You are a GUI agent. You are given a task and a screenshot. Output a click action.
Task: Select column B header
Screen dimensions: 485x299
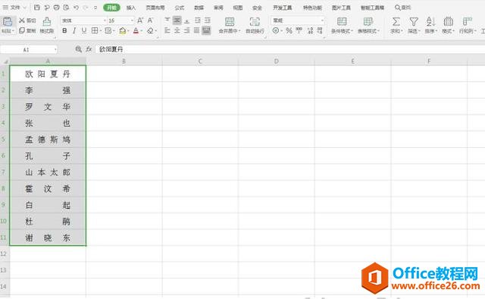coord(124,61)
